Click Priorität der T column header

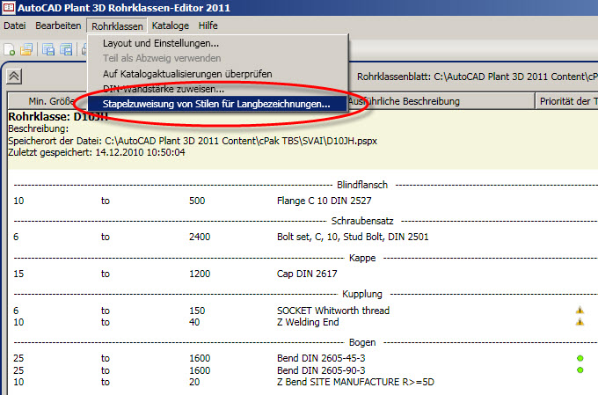click(567, 101)
